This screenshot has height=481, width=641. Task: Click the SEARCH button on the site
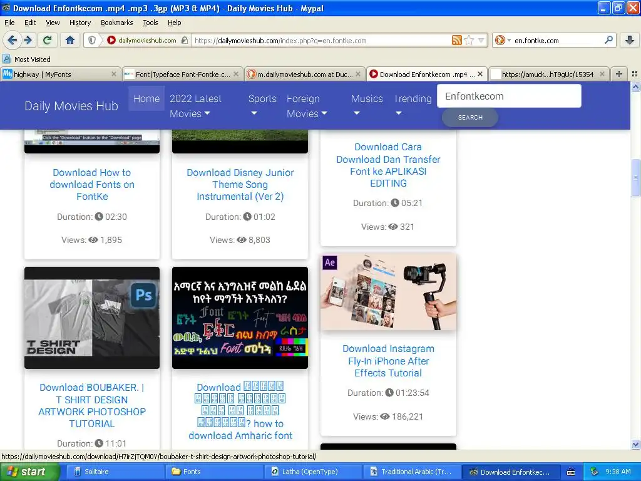click(x=470, y=117)
